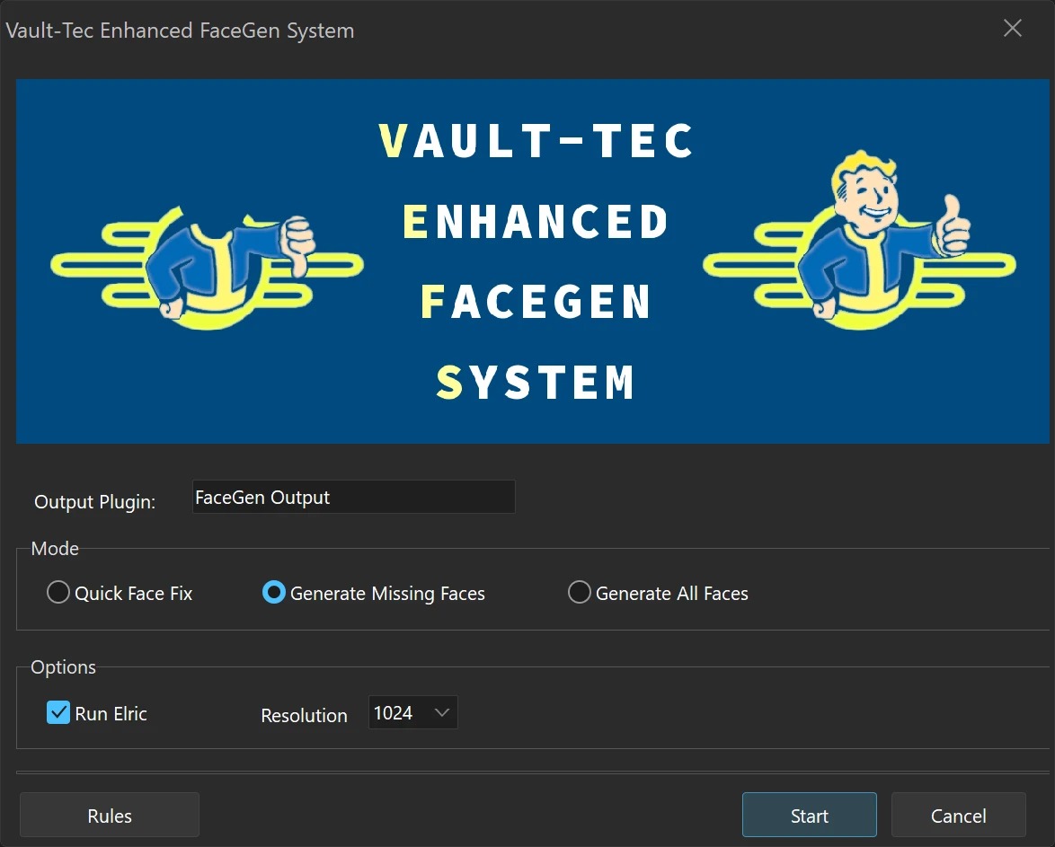Cancel the FaceGen dialog
Screen dimensions: 1055x847
(958, 816)
